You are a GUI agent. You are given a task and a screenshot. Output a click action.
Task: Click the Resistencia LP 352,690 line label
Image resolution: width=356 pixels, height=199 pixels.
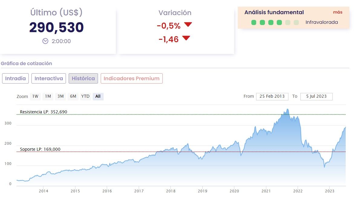[44, 112]
